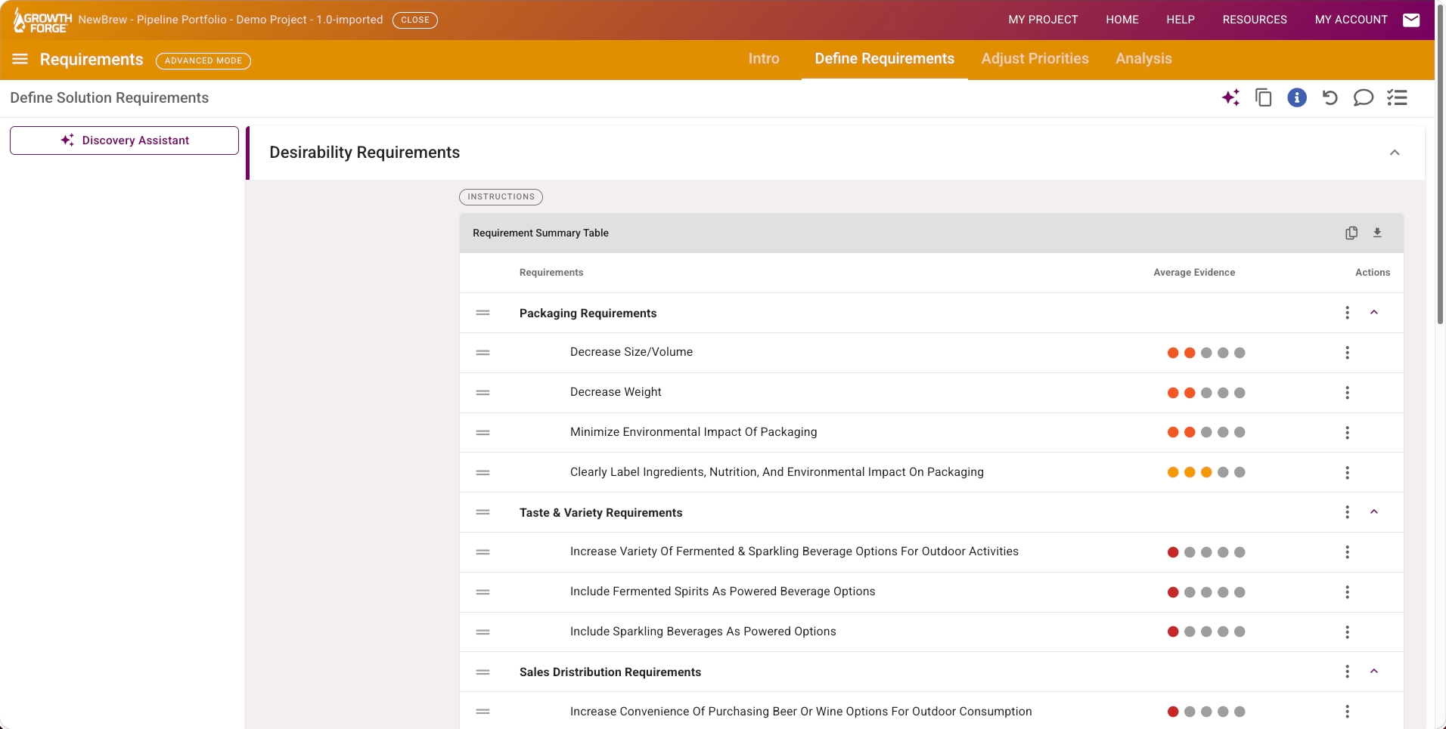Open MY ACCOUNT in top navigation

pyautogui.click(x=1351, y=20)
